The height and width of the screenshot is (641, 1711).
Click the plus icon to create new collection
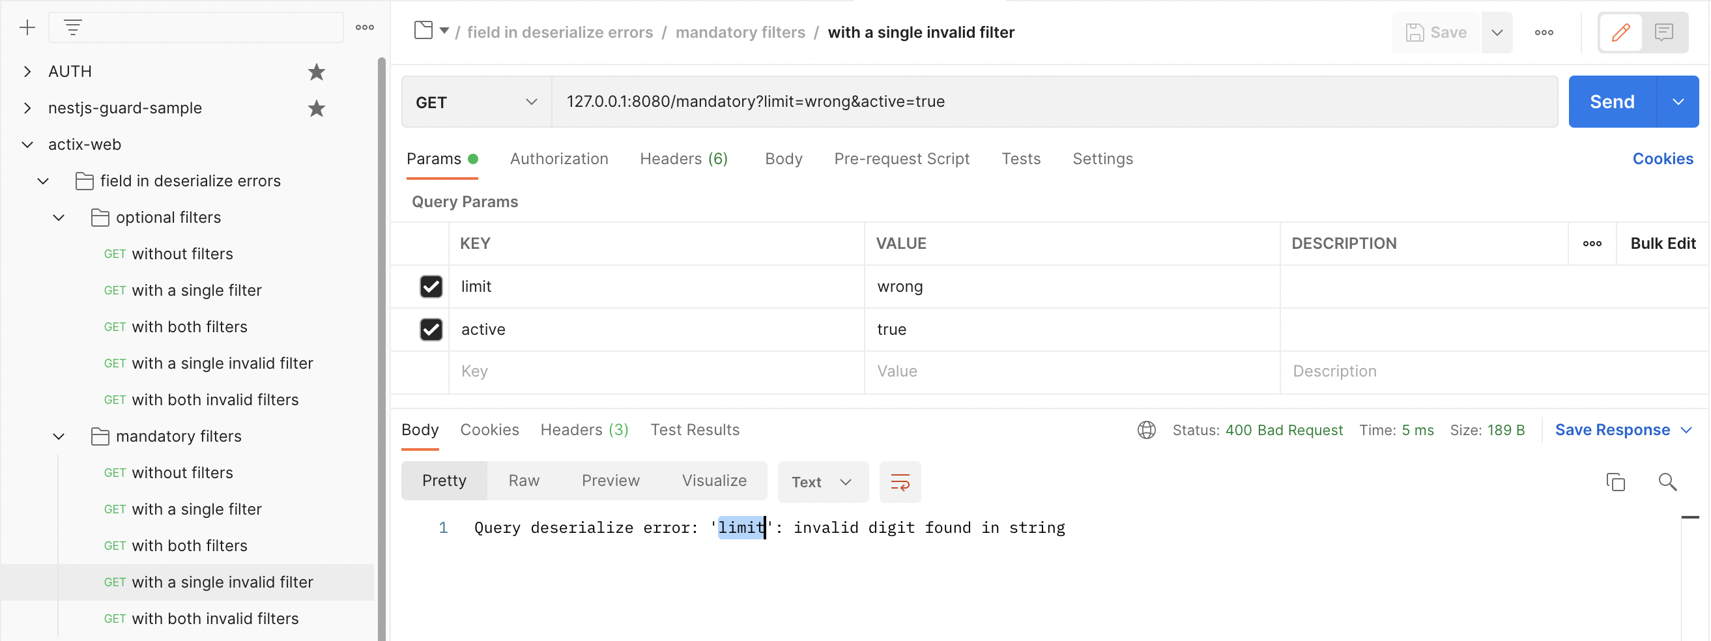pos(27,27)
